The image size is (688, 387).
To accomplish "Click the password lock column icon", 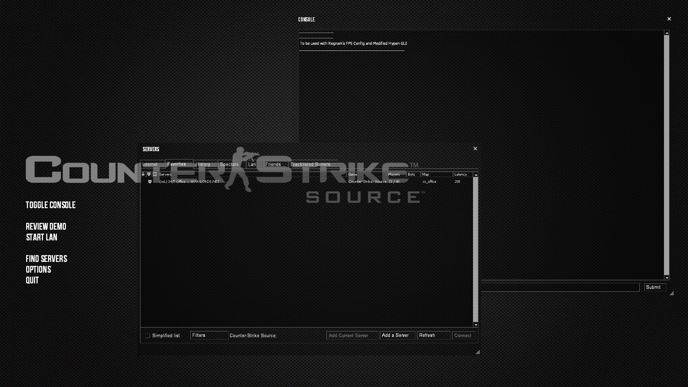I will point(143,174).
